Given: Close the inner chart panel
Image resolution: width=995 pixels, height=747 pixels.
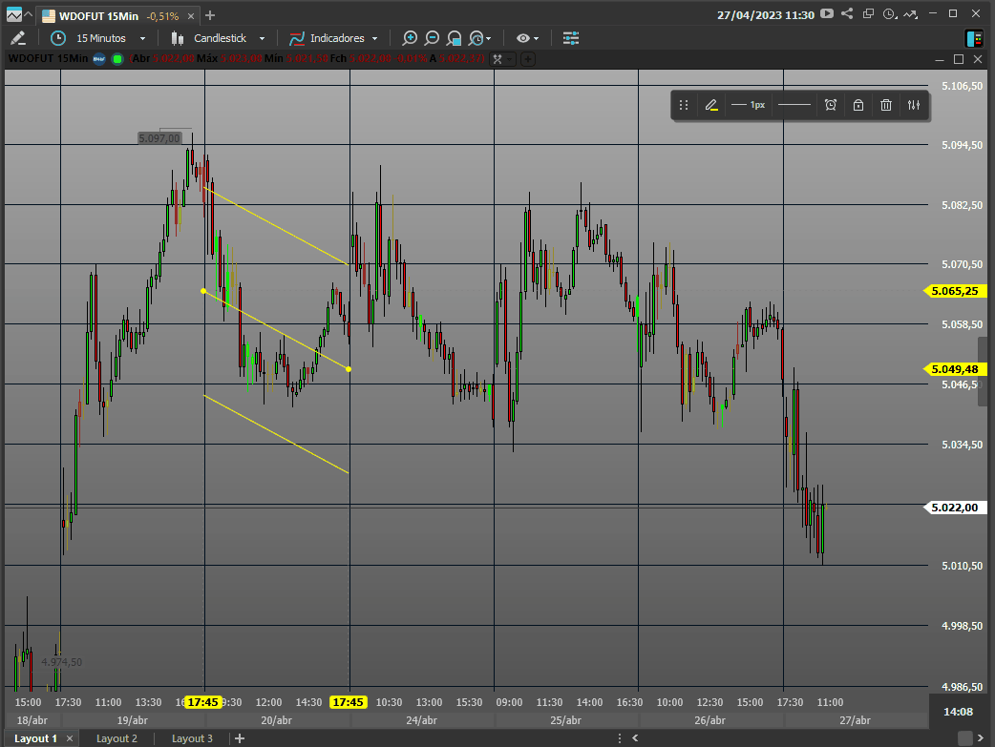Looking at the screenshot, I should click(x=978, y=59).
